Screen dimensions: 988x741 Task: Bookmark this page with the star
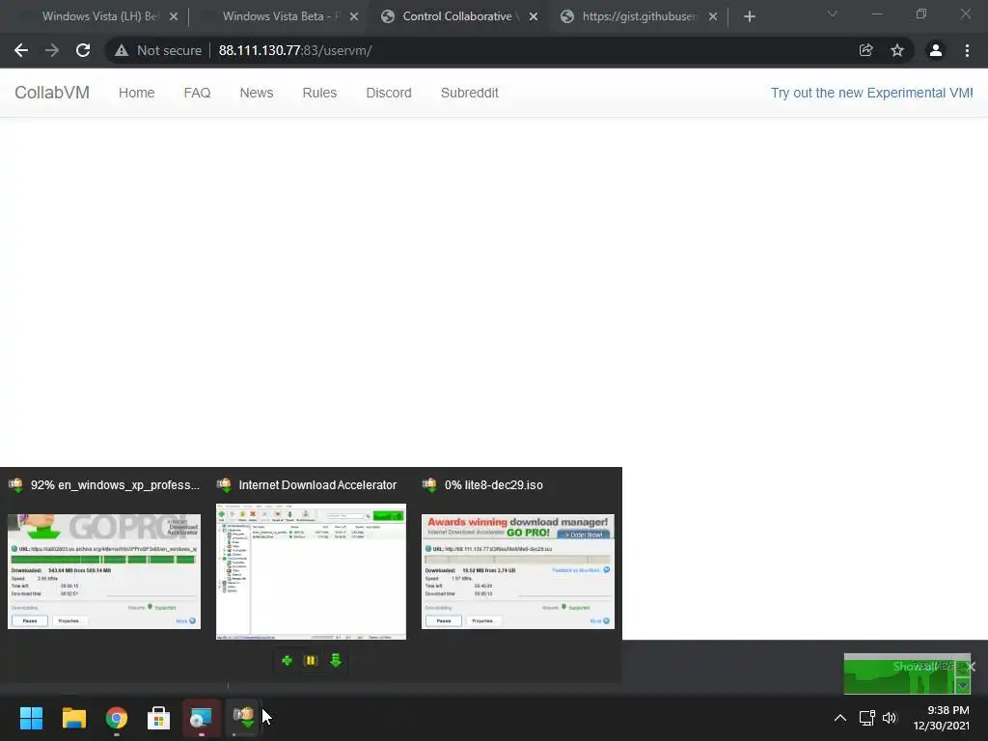pos(897,50)
